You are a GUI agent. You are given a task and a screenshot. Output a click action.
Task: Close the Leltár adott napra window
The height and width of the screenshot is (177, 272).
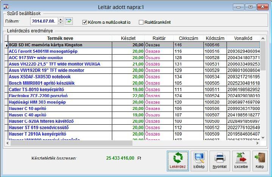263,7
